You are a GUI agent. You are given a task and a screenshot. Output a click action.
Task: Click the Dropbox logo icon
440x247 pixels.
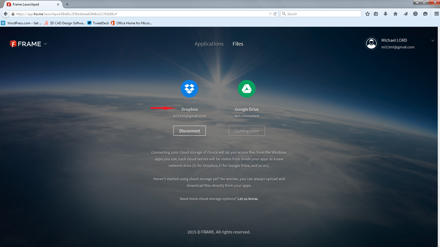point(189,89)
